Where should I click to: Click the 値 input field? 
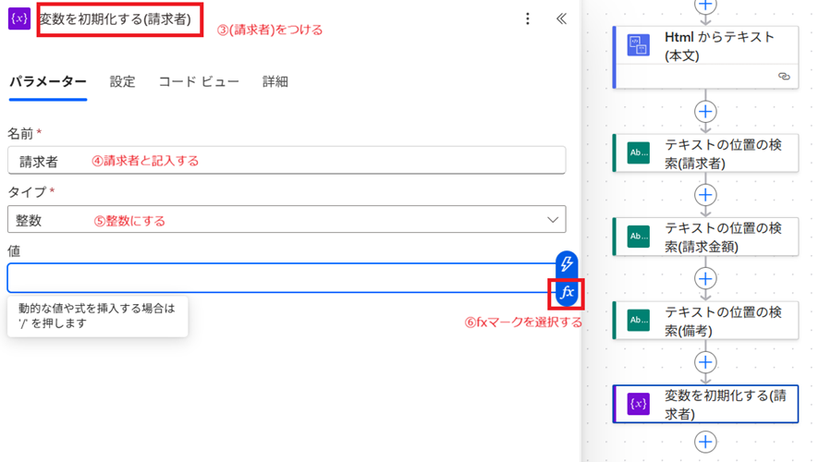[277, 278]
